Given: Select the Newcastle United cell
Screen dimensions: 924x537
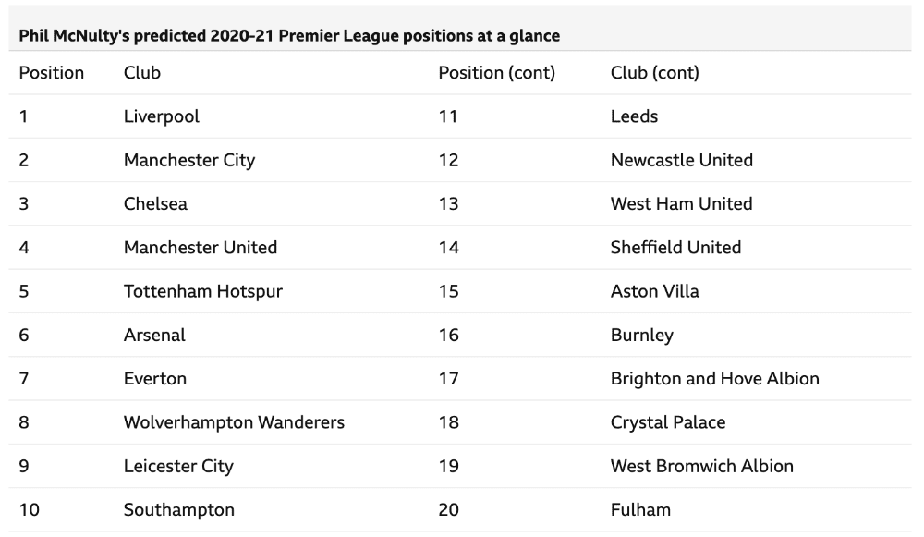Looking at the screenshot, I should [682, 160].
